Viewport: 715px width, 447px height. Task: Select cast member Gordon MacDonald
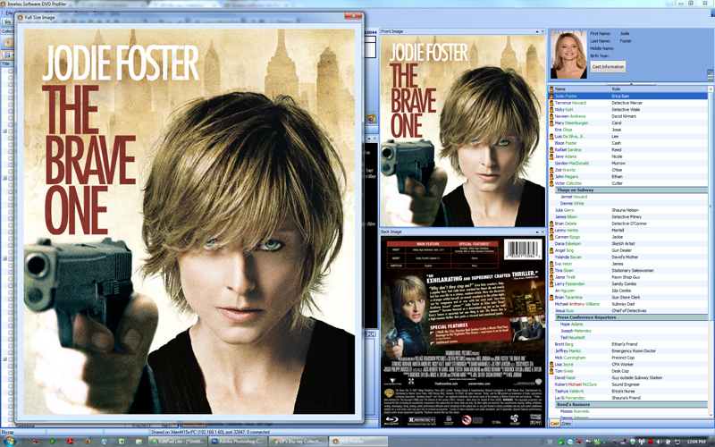[628, 164]
